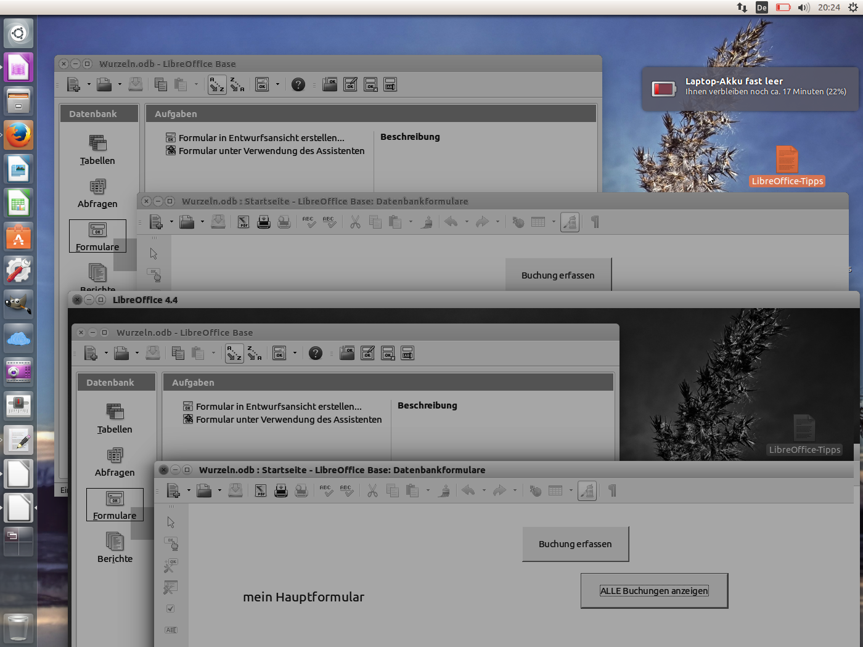
Task: Click the edit form icon with pencil in background Base toolbar
Action: pos(350,84)
